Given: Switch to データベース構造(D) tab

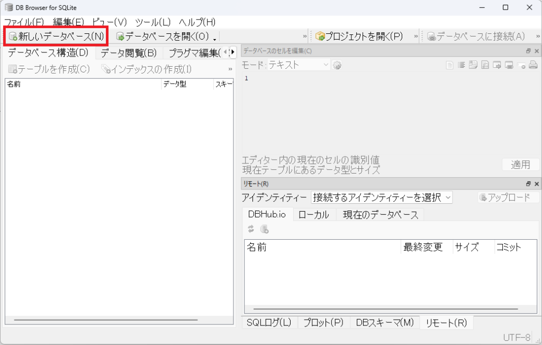Looking at the screenshot, I should click(x=48, y=52).
